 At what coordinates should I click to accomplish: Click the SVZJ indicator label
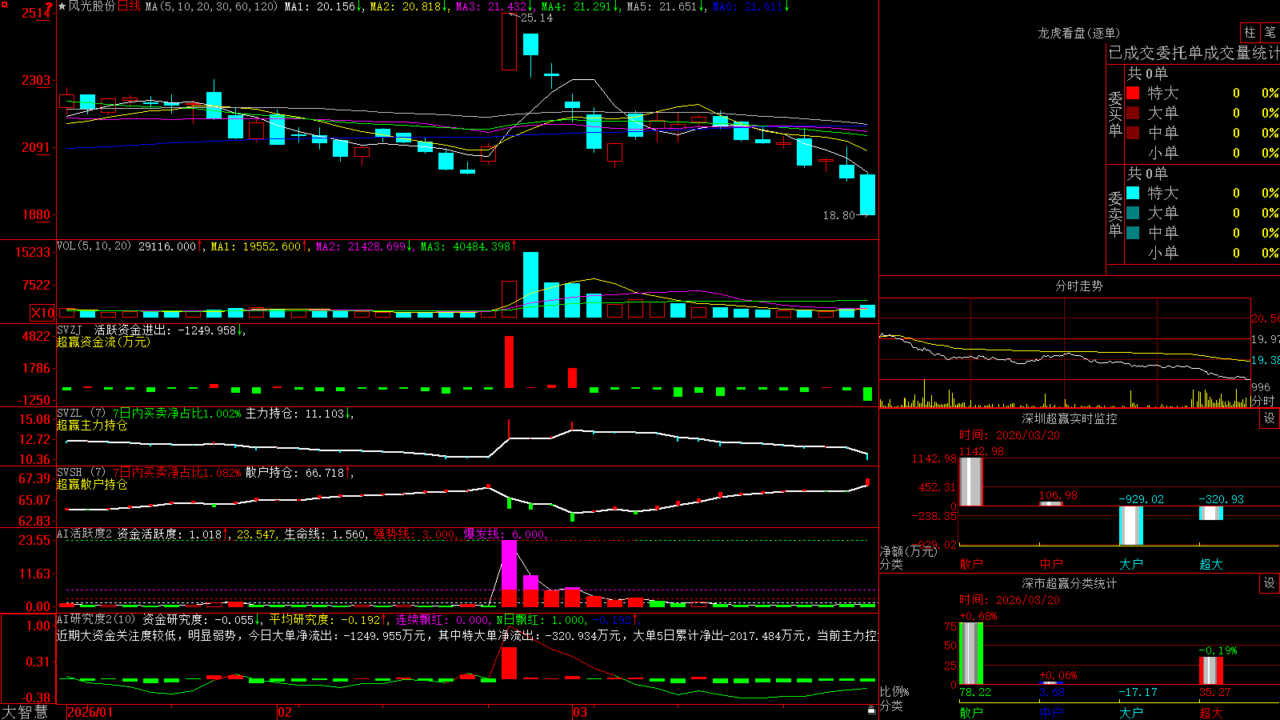(x=69, y=330)
